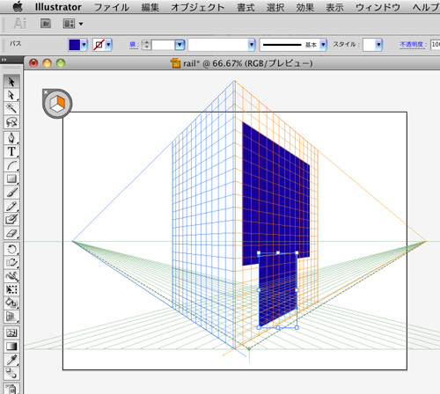Open the stroke color dropdown arrow

coord(109,45)
